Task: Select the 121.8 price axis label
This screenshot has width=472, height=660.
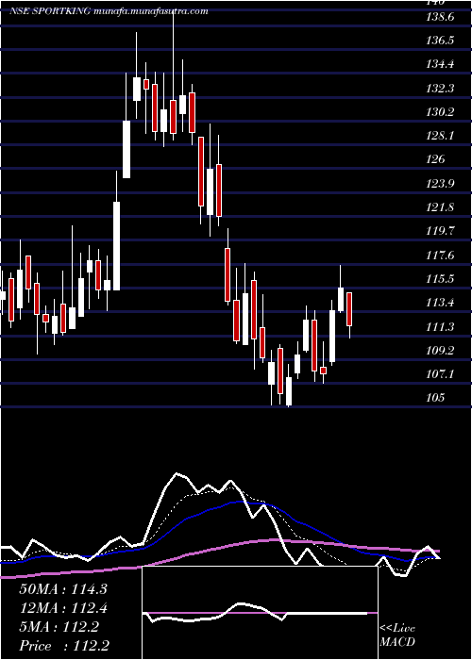Action: [x=440, y=207]
